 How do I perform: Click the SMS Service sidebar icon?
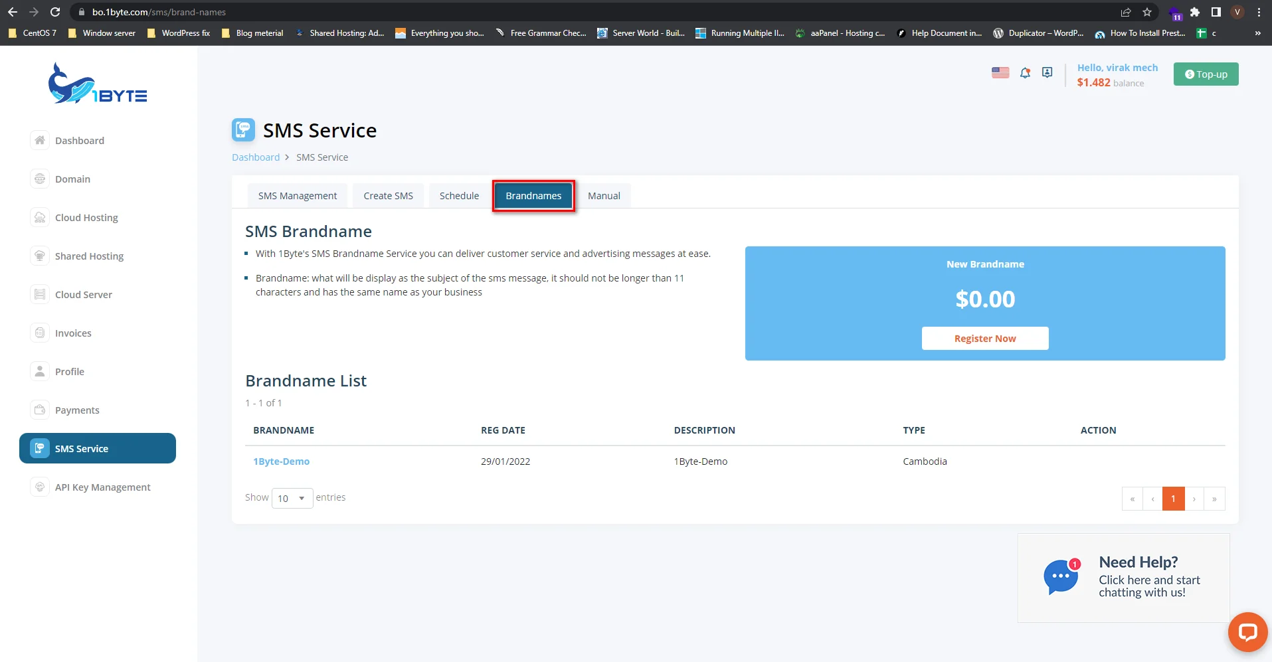(x=40, y=448)
